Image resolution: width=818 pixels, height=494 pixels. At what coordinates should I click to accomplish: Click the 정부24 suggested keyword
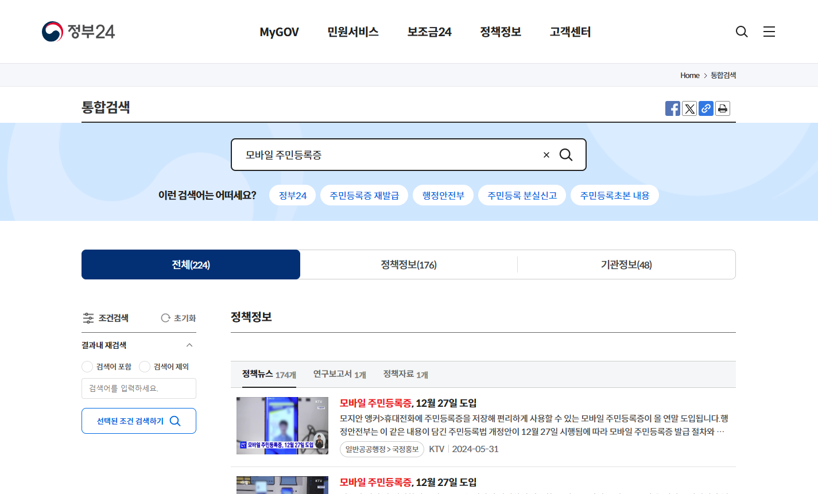(293, 196)
